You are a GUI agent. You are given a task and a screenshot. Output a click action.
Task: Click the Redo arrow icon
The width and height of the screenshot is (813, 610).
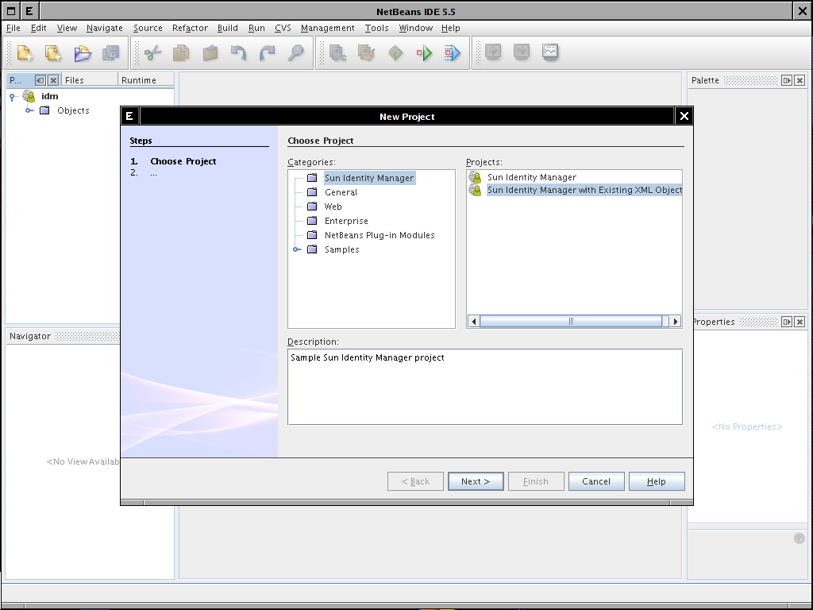(267, 53)
